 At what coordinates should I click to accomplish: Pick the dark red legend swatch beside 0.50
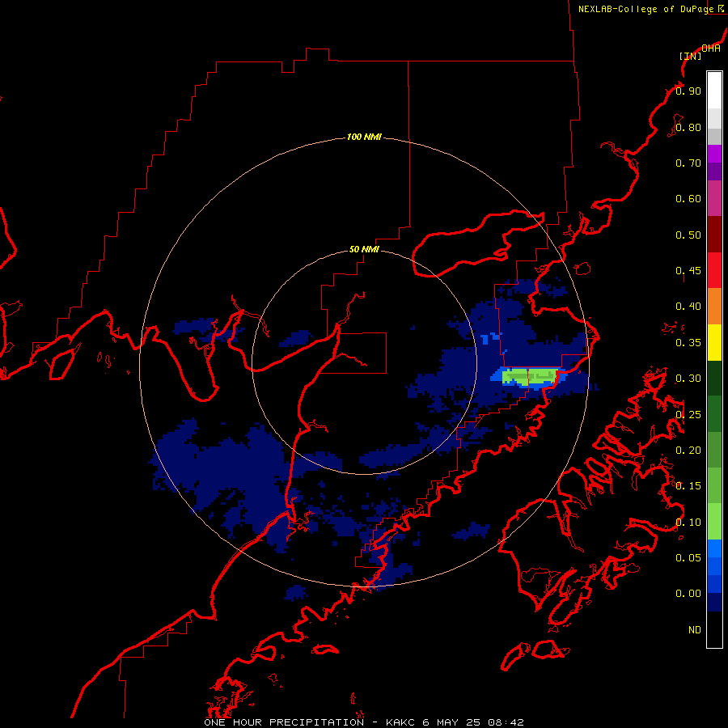[x=714, y=235]
